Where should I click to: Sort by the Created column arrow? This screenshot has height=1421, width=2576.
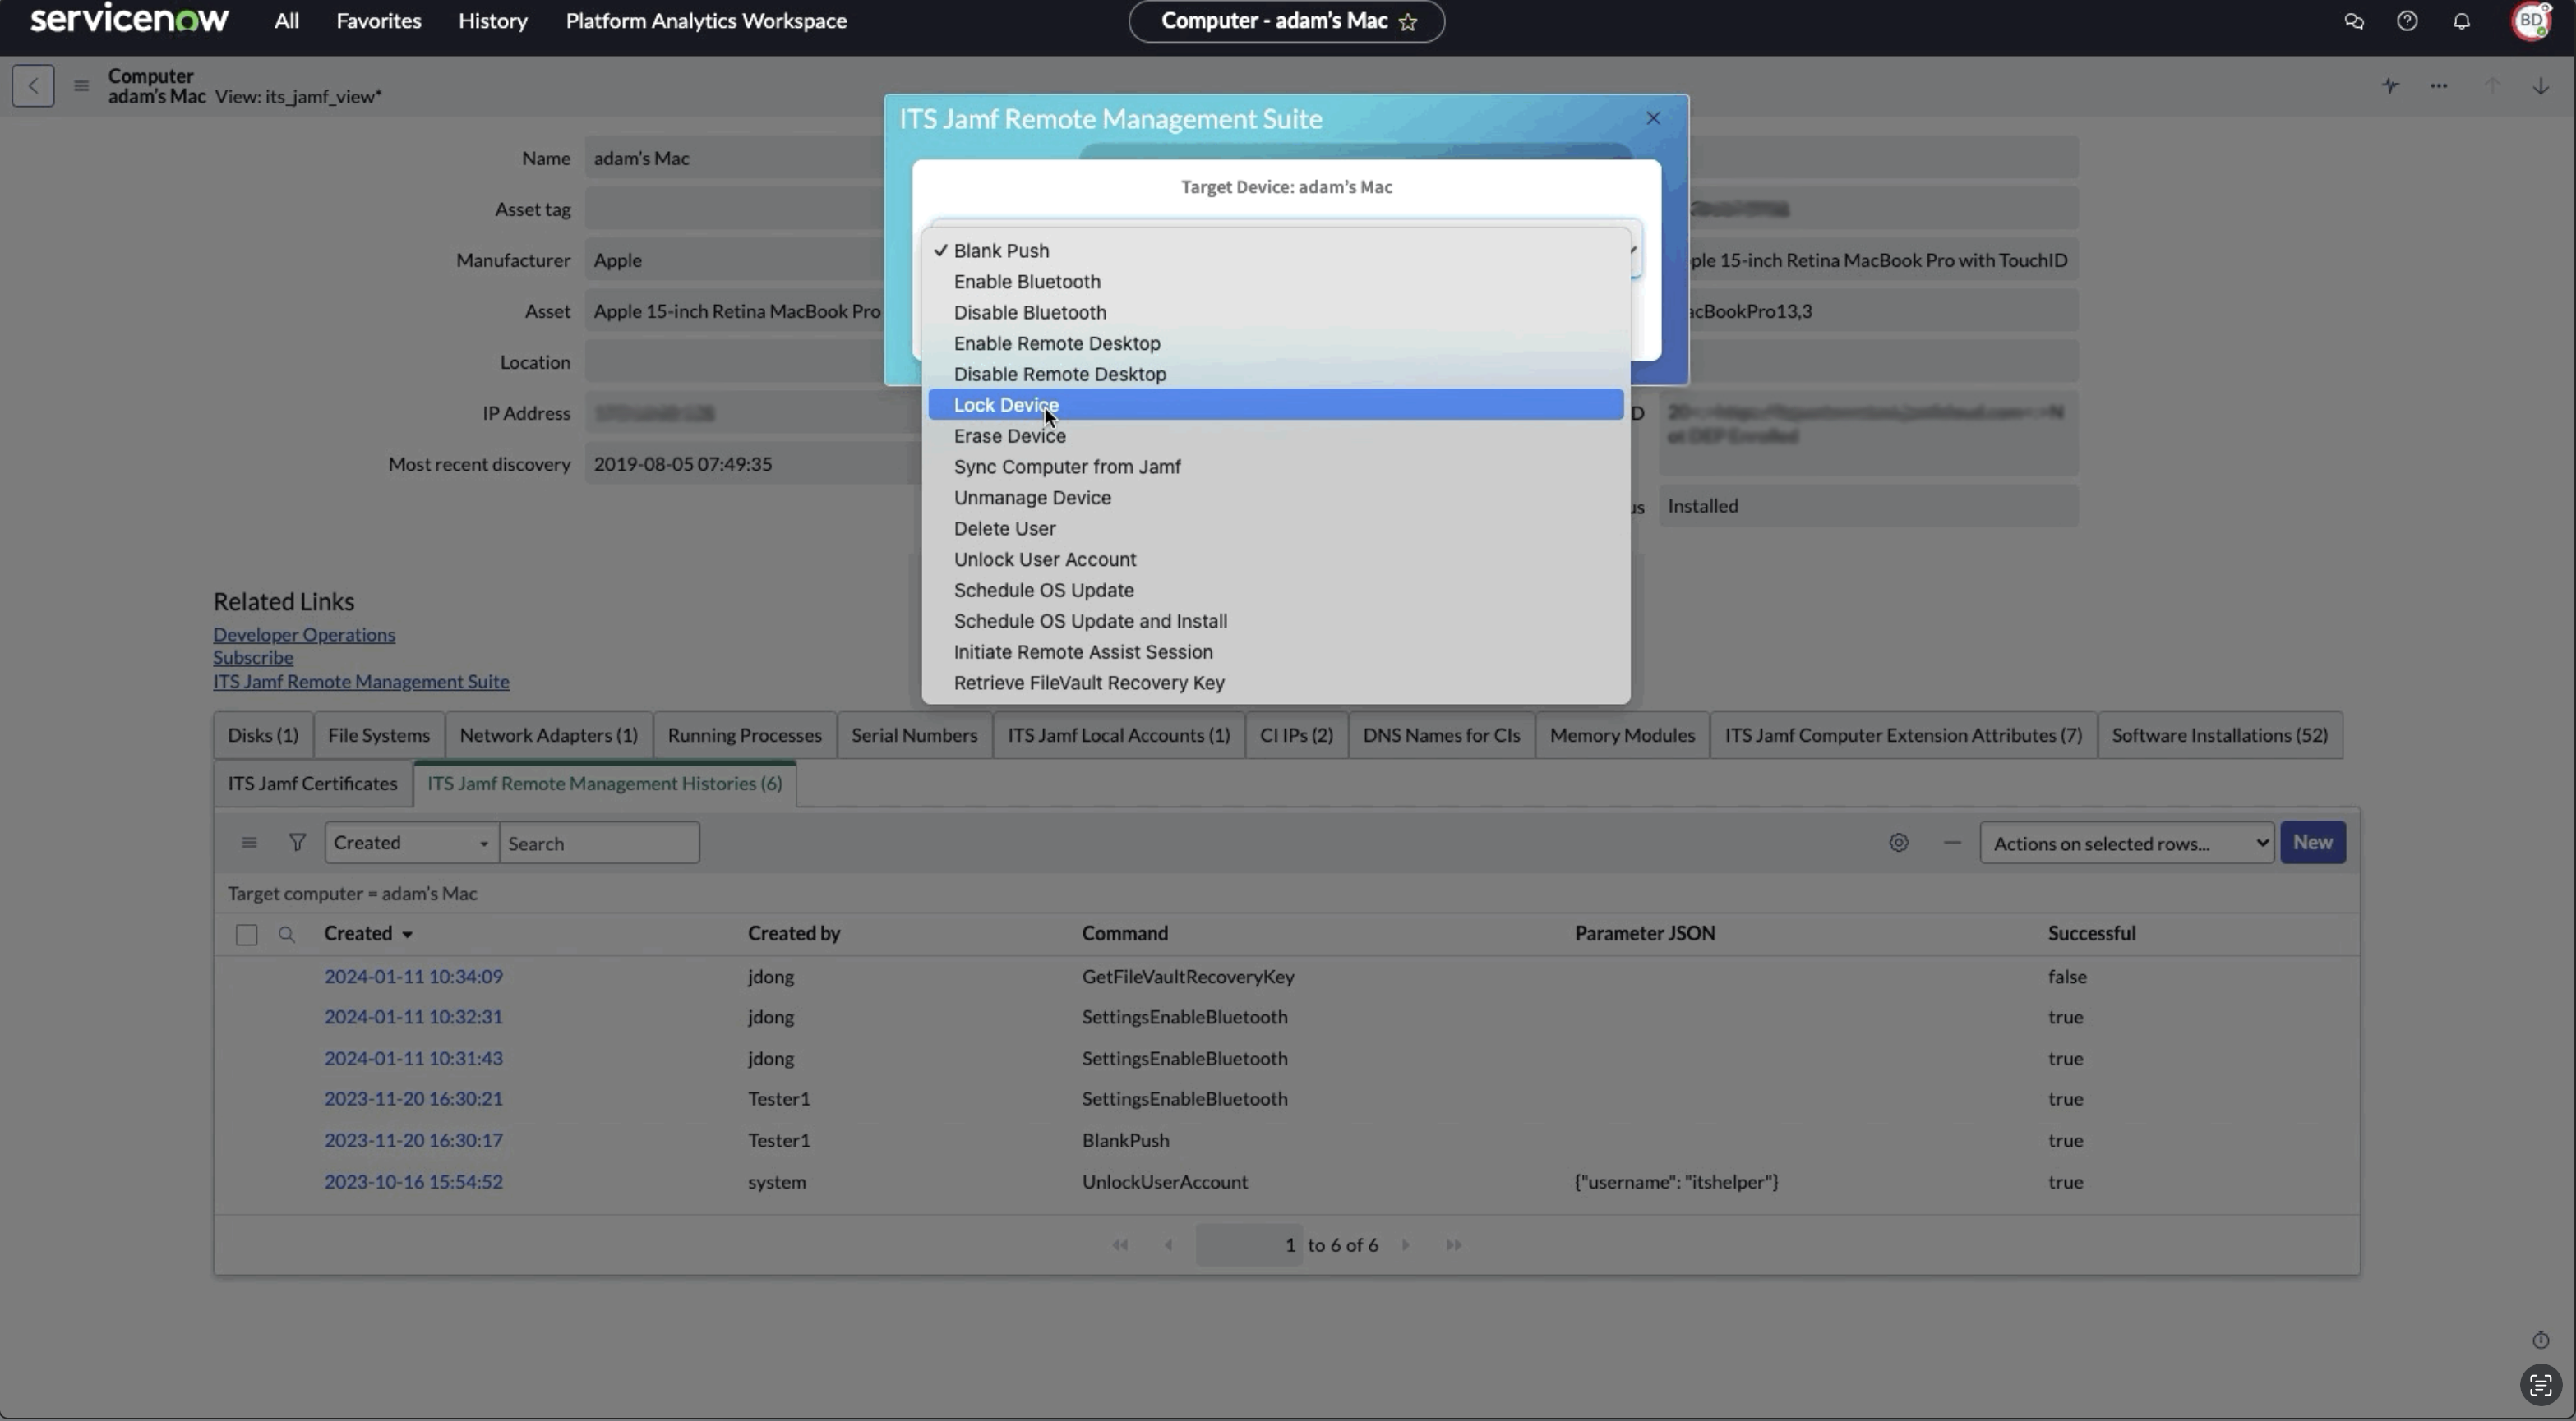coord(407,935)
